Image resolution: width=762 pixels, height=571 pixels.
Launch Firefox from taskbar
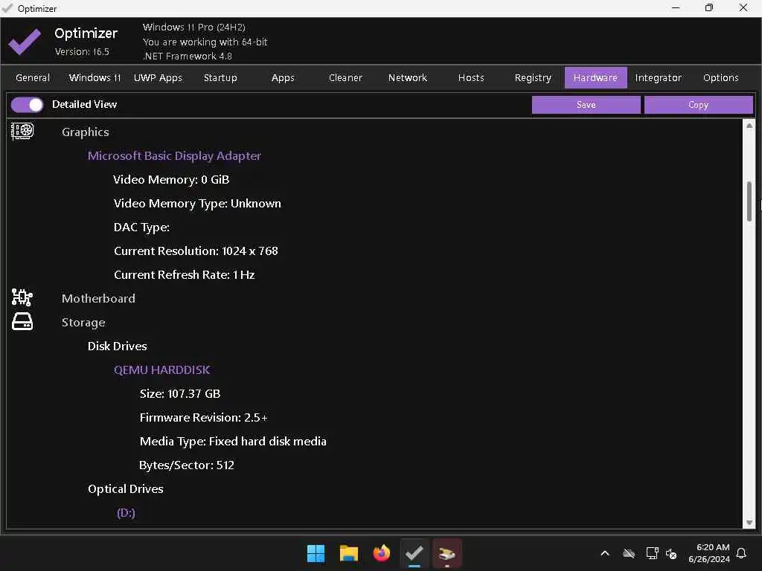coord(382,553)
